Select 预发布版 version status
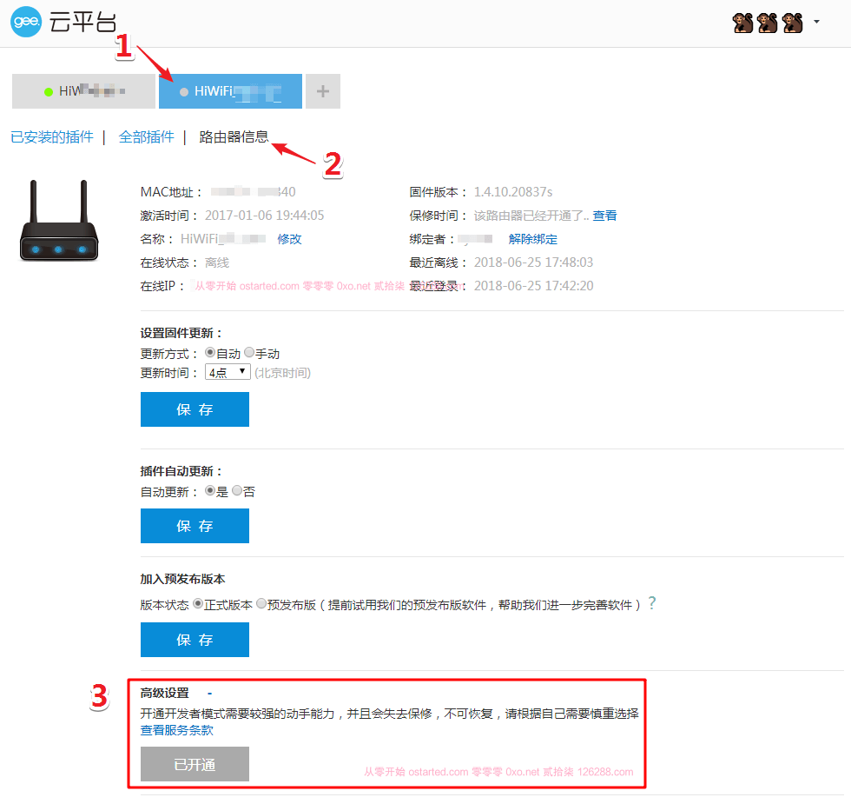851x804 pixels. click(261, 603)
